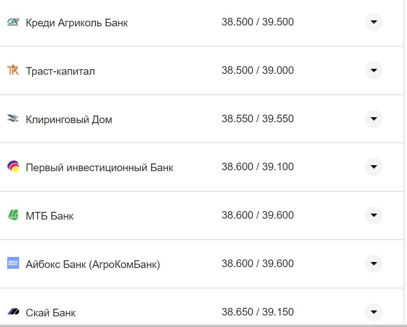
Task: Expand the МТБ Банк row
Action: 373,215
